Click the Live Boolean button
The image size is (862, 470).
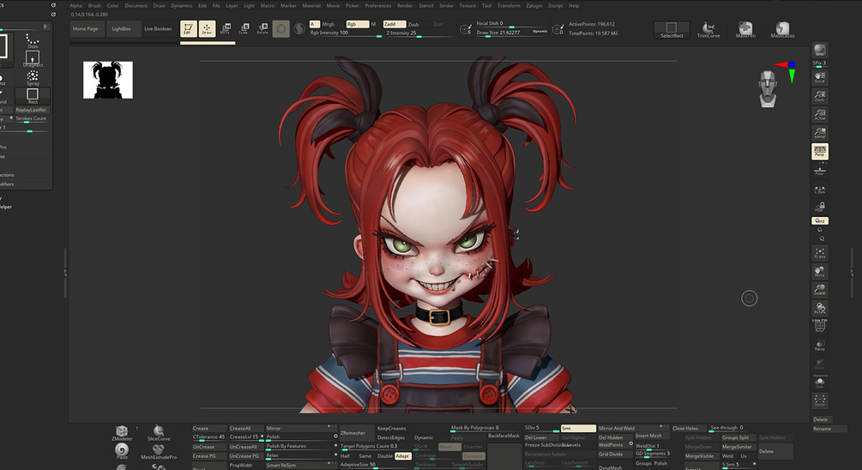click(x=158, y=28)
